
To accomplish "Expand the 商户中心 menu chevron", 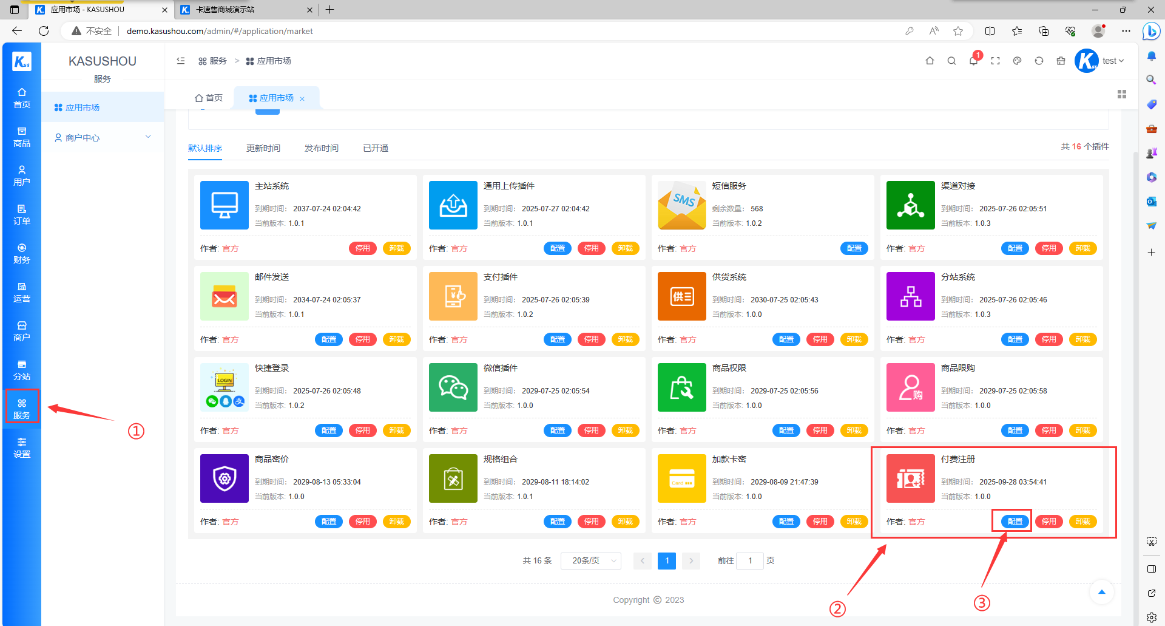I will pos(148,137).
